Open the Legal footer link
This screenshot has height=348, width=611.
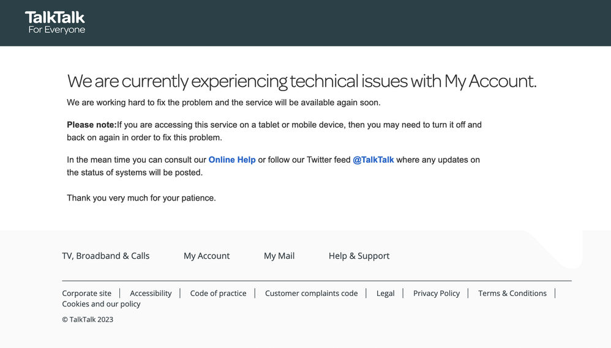385,293
